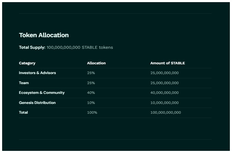The width and height of the screenshot is (232, 153).
Task: Select the 10% allocation value
Action: (x=91, y=103)
